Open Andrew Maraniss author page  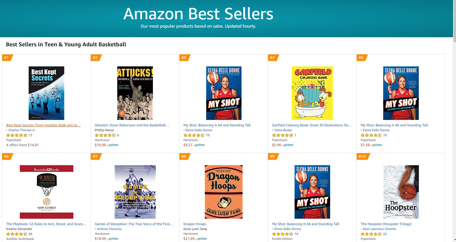(109, 229)
